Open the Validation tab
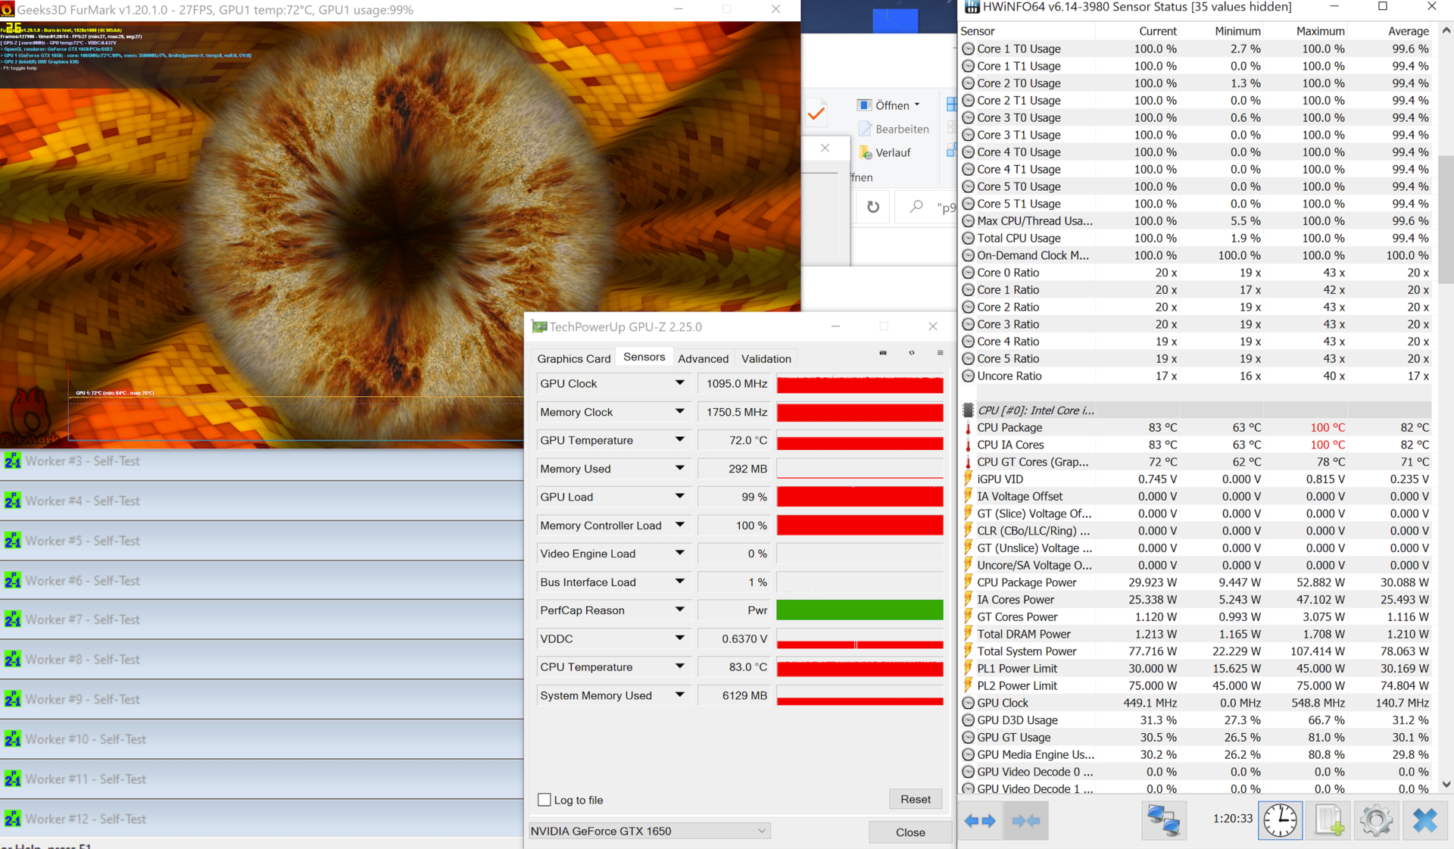 click(766, 358)
